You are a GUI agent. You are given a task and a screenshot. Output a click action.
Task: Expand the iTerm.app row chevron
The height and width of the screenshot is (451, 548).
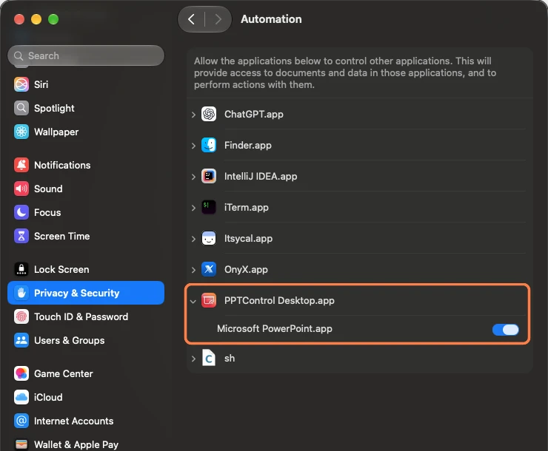pos(193,208)
